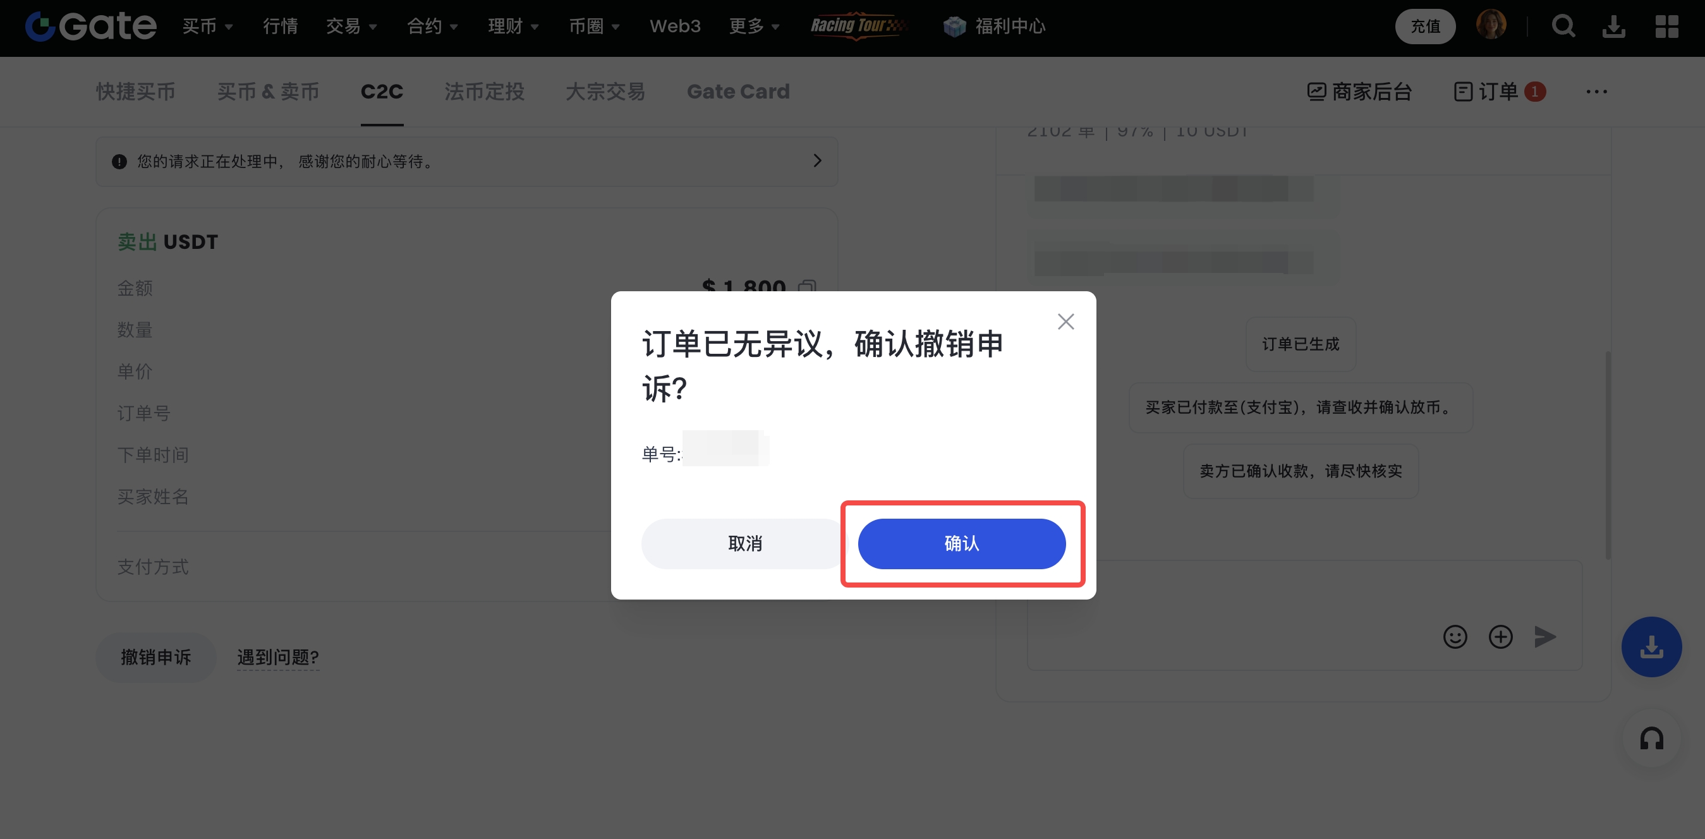Expand the processing request notice chevron

tap(816, 160)
